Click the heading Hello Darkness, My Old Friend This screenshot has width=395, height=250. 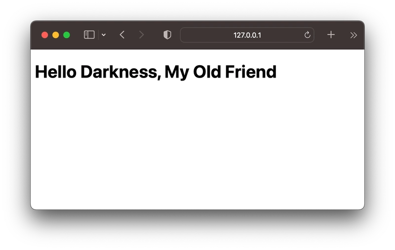click(156, 72)
